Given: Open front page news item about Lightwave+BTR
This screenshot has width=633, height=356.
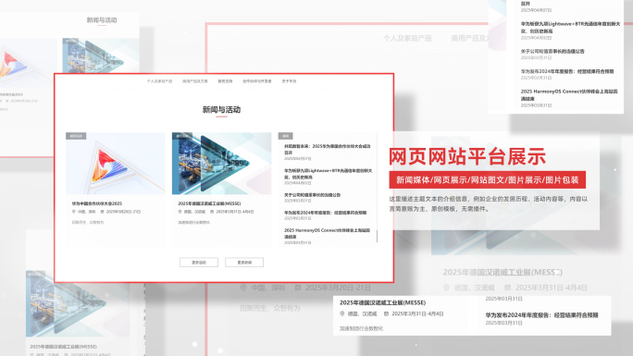Looking at the screenshot, I should 328,174.
